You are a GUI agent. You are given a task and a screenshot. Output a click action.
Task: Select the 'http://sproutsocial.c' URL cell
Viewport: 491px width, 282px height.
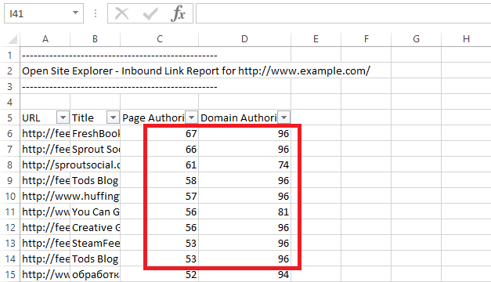click(x=70, y=164)
